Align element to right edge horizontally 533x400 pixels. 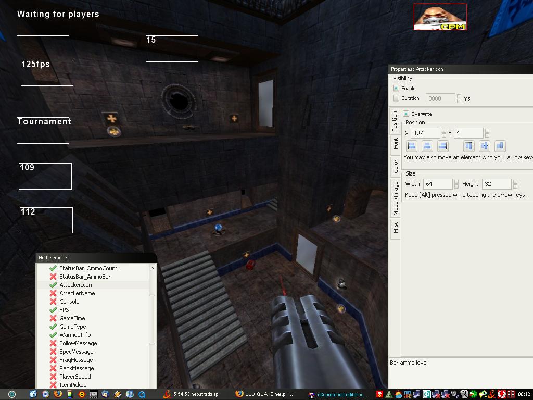tap(443, 146)
